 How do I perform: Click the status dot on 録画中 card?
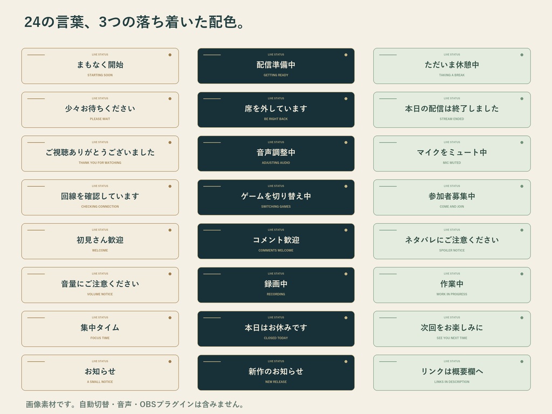pyautogui.click(x=346, y=274)
